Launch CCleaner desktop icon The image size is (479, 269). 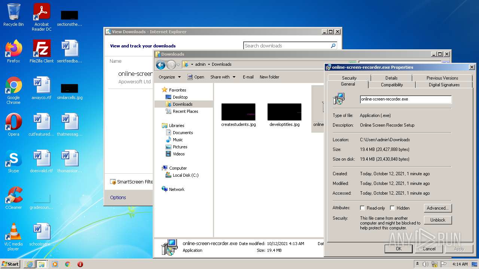point(13,198)
